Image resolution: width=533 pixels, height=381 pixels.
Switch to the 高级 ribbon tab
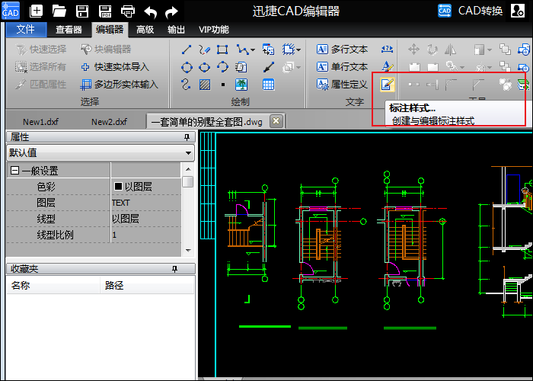click(145, 30)
